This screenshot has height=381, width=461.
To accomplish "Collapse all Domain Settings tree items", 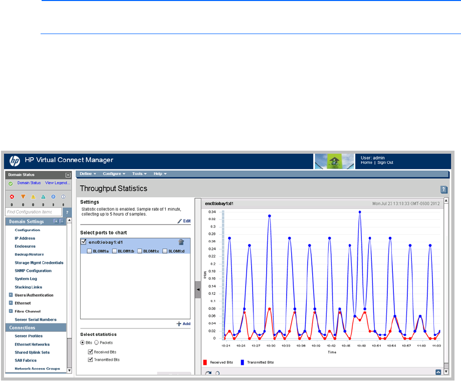I will pyautogui.click(x=62, y=221).
